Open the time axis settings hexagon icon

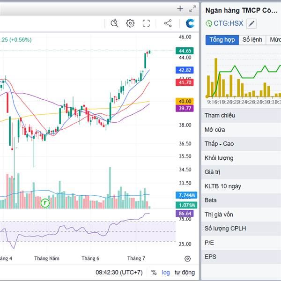[x=187, y=259]
